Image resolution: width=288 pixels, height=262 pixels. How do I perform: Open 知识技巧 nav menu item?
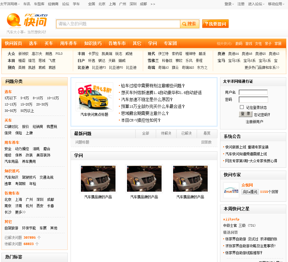tap(93, 44)
